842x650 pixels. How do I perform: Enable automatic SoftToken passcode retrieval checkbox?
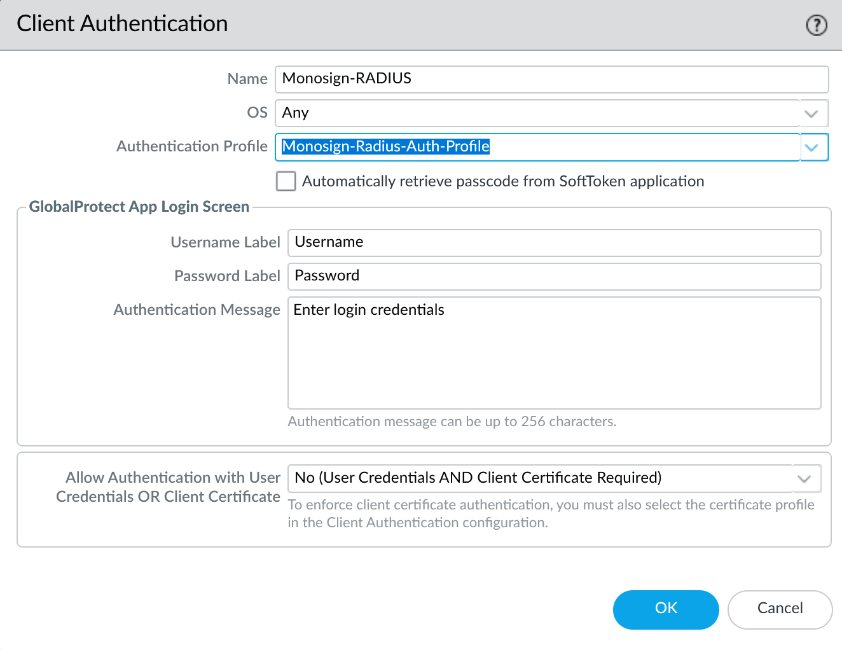click(286, 181)
